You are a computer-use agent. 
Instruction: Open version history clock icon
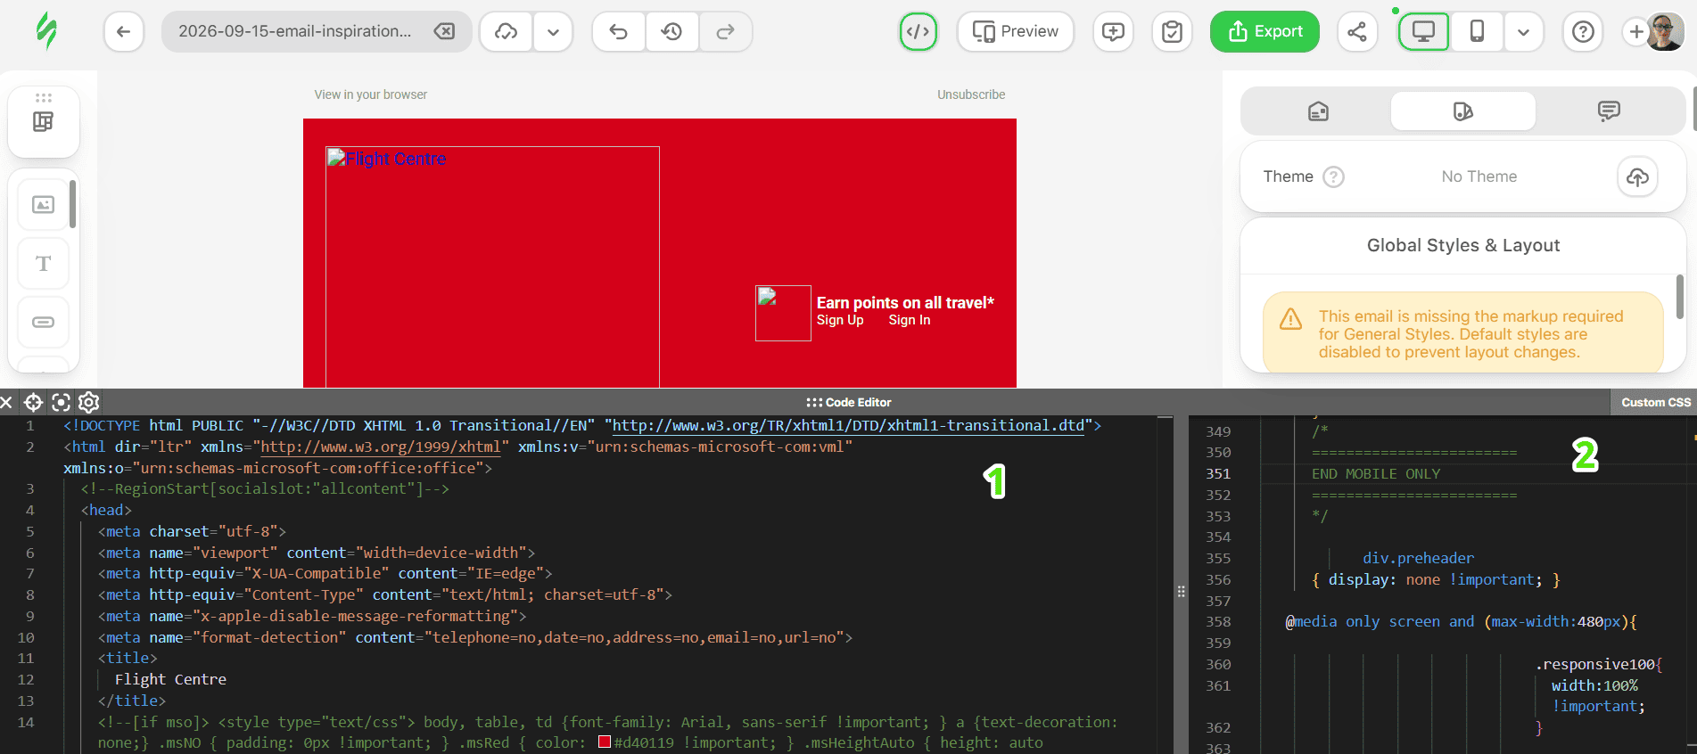coord(671,32)
